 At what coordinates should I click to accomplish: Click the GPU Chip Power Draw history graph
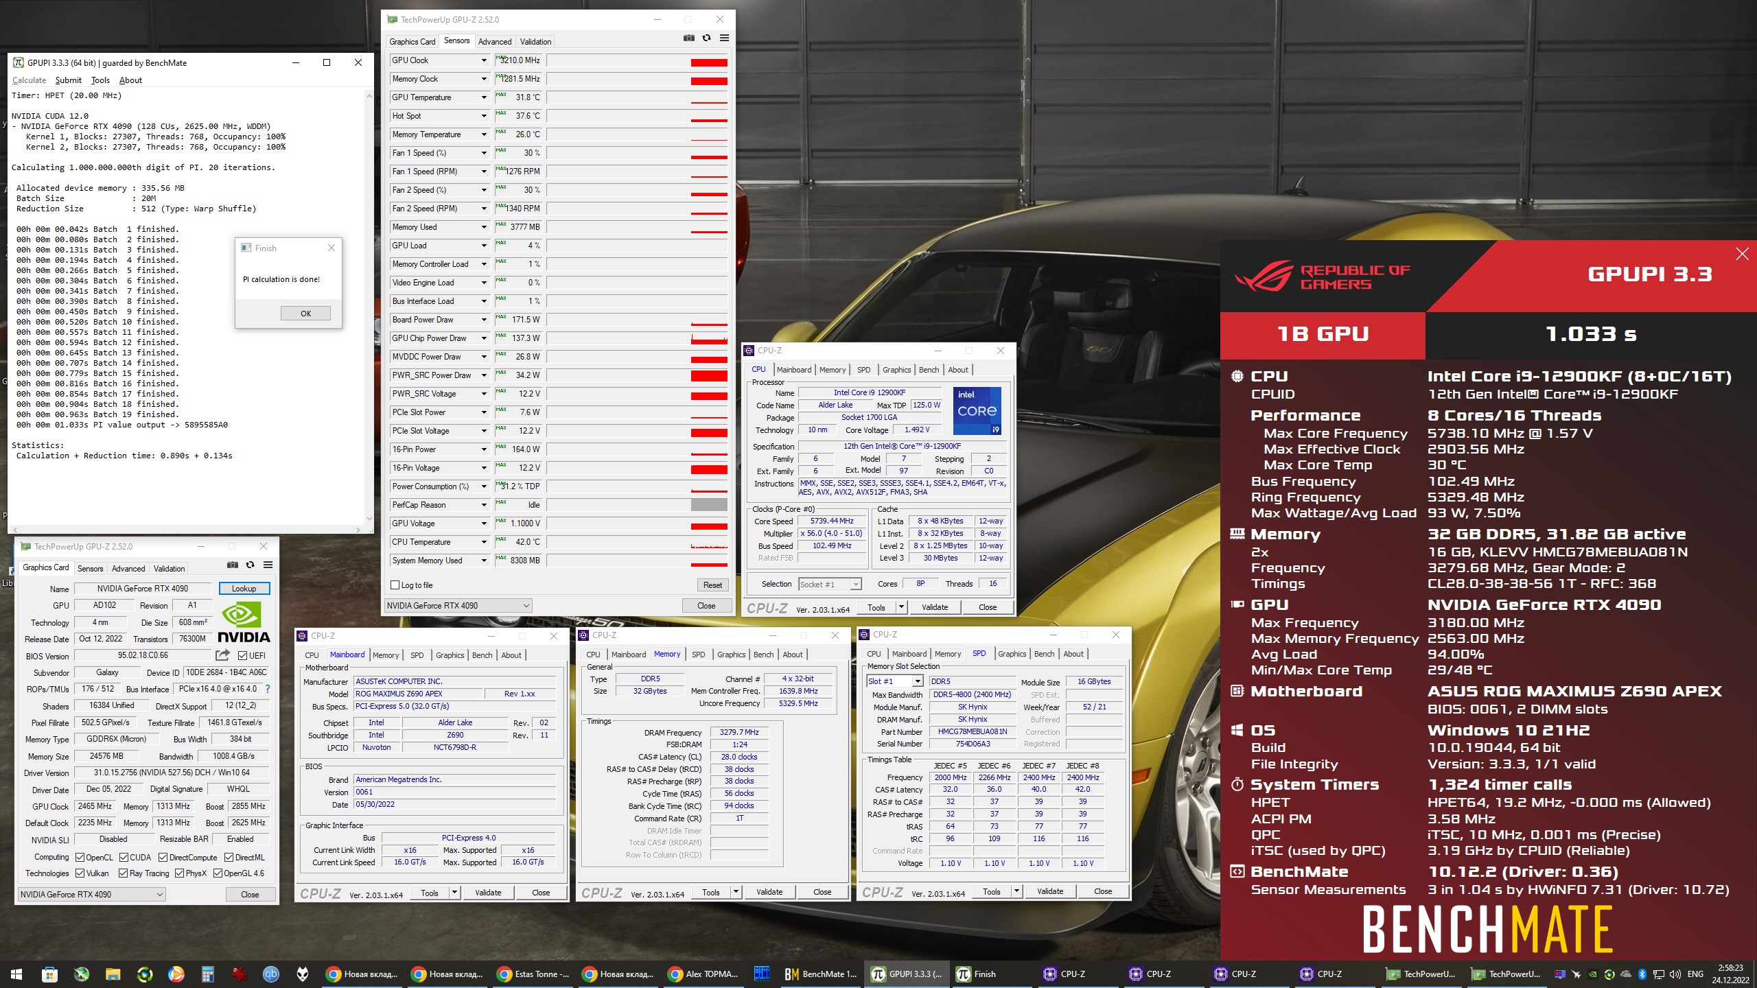coord(637,338)
